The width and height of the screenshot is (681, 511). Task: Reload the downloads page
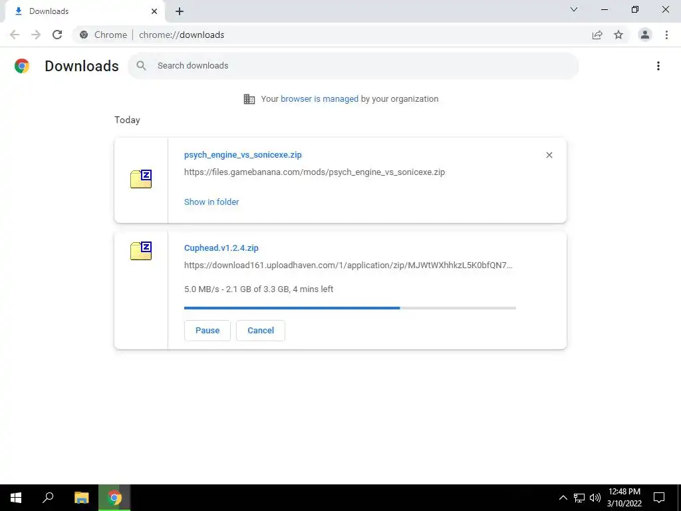pos(57,35)
